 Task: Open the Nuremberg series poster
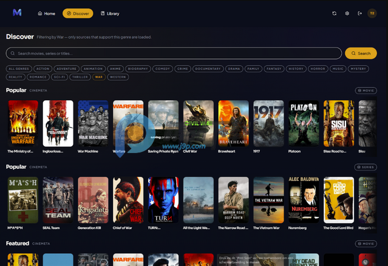point(304,200)
